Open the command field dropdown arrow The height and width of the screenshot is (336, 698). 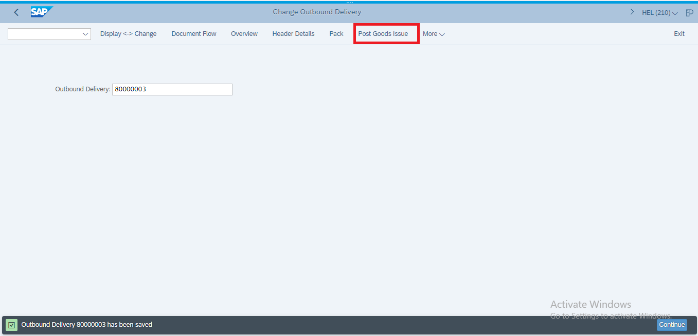[85, 33]
